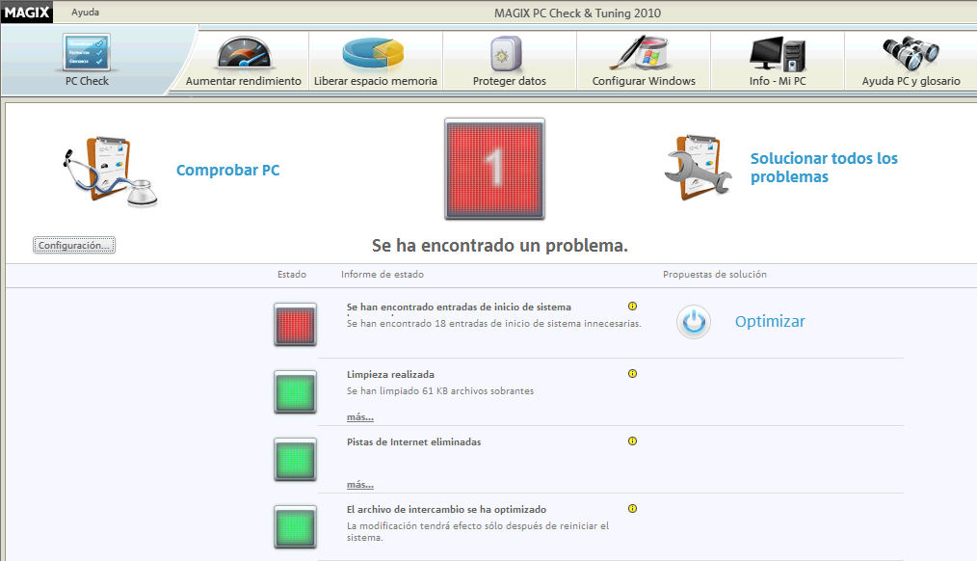Click the Ayuda PC y glosario binoculars icon
This screenshot has width=977, height=561.
(x=911, y=52)
